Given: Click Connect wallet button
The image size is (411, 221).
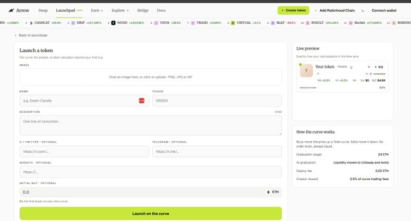Looking at the screenshot, I should (x=384, y=10).
